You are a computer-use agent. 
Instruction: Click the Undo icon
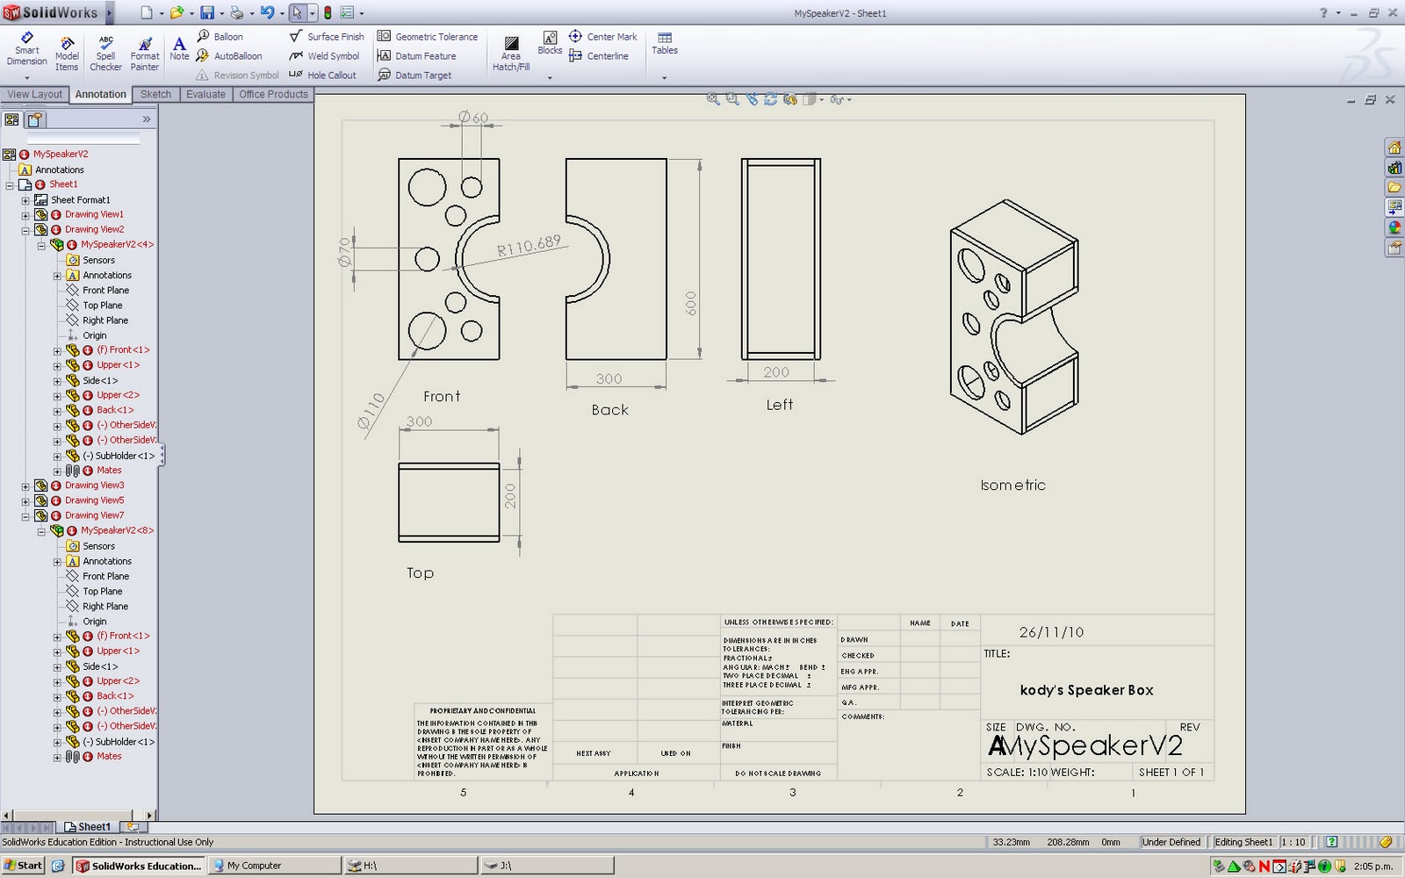(267, 12)
